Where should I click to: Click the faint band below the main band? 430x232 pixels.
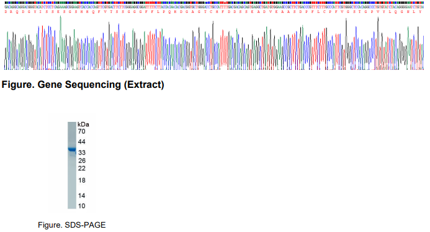[73, 155]
